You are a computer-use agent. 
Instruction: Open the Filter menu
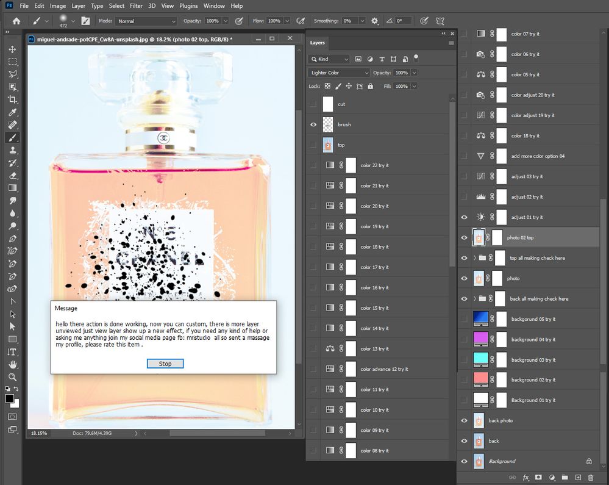pos(136,6)
